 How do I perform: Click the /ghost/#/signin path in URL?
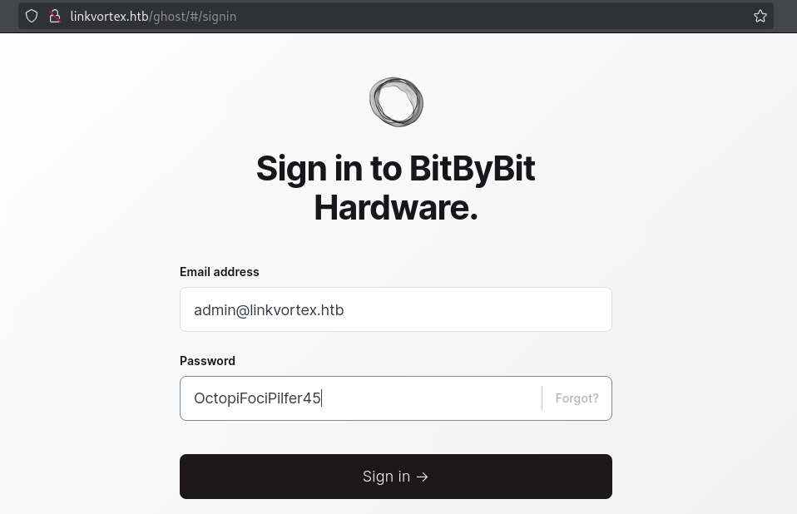pos(193,17)
